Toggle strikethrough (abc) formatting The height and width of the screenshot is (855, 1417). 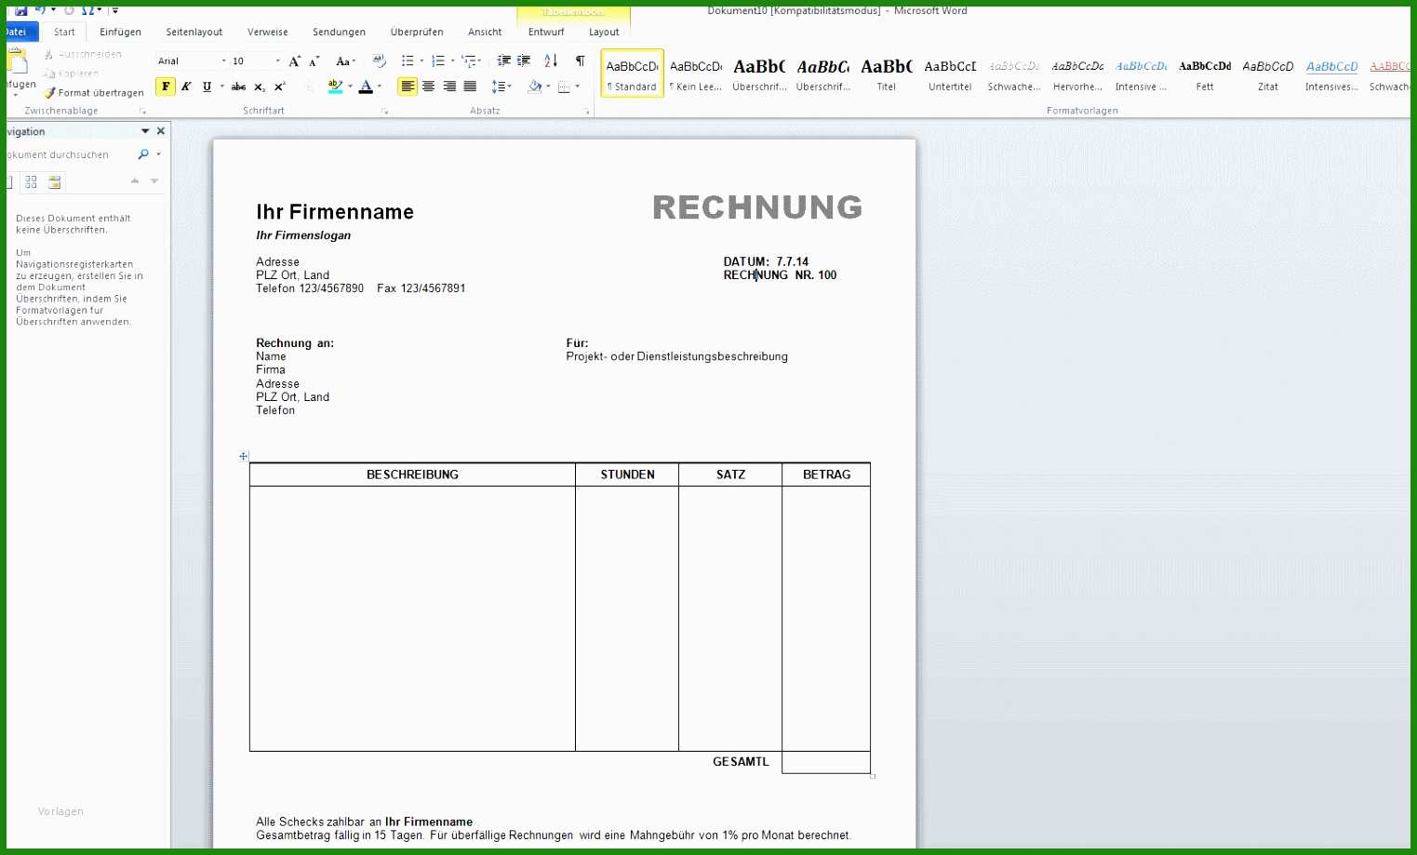tap(238, 87)
